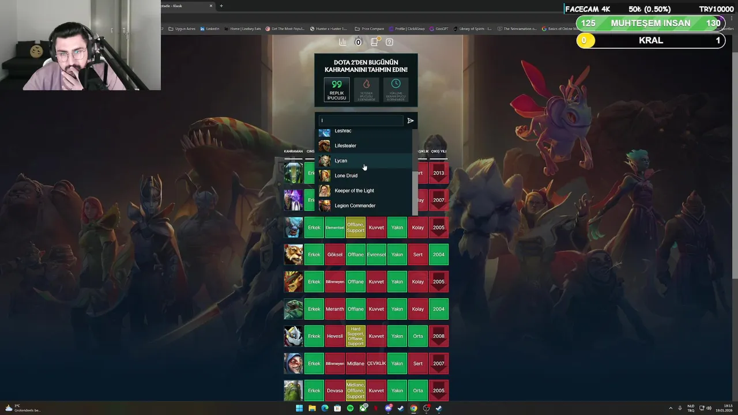The image size is (738, 415).
Task: Open the LinkedIn bookmark
Action: click(210, 29)
